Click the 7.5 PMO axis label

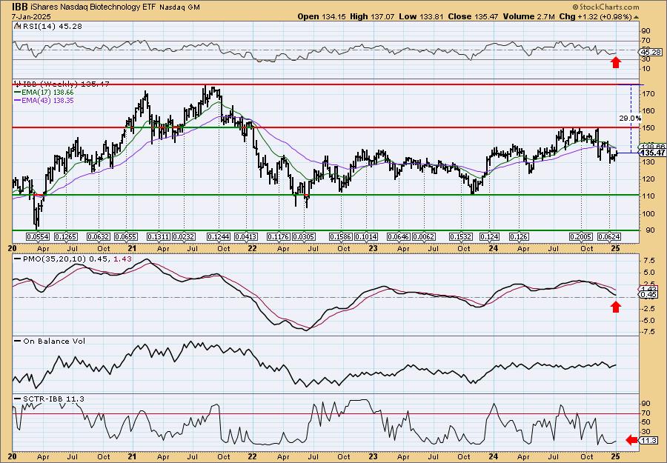click(648, 260)
